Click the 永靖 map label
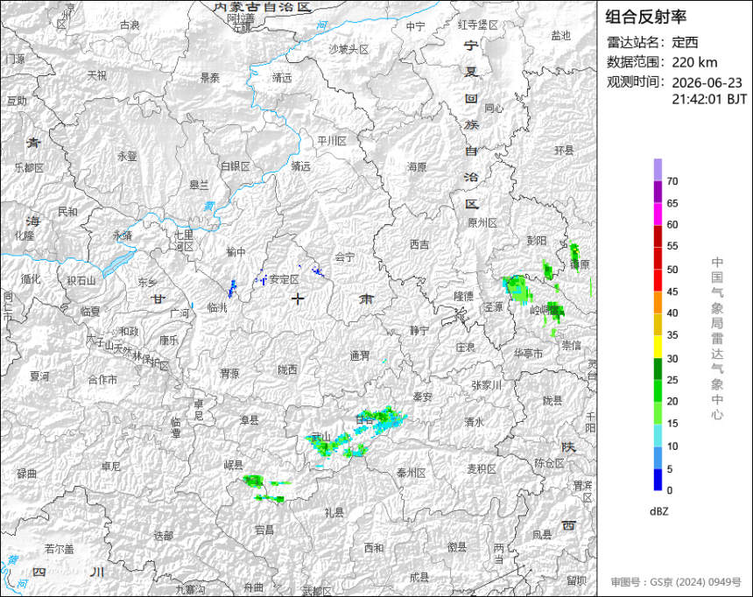753x597 pixels. [x=123, y=235]
